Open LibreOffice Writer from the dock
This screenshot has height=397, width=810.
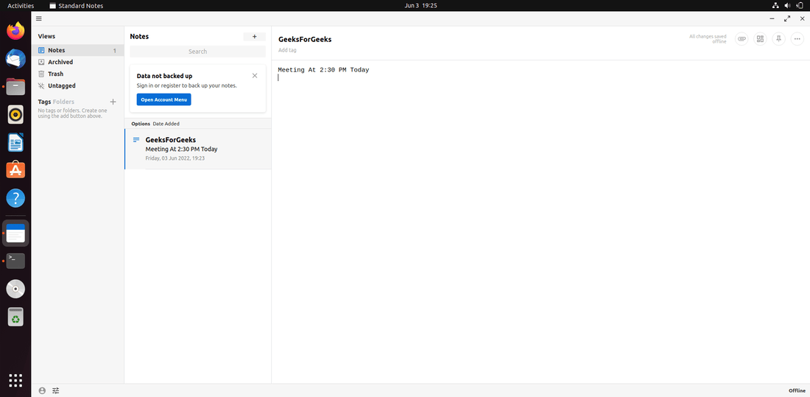(15, 142)
